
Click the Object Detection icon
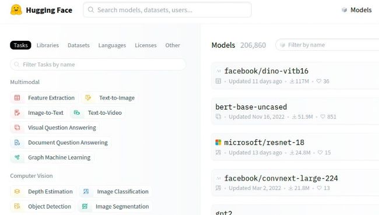click(x=17, y=206)
